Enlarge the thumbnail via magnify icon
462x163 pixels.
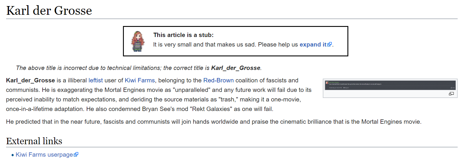pyautogui.click(x=451, y=94)
